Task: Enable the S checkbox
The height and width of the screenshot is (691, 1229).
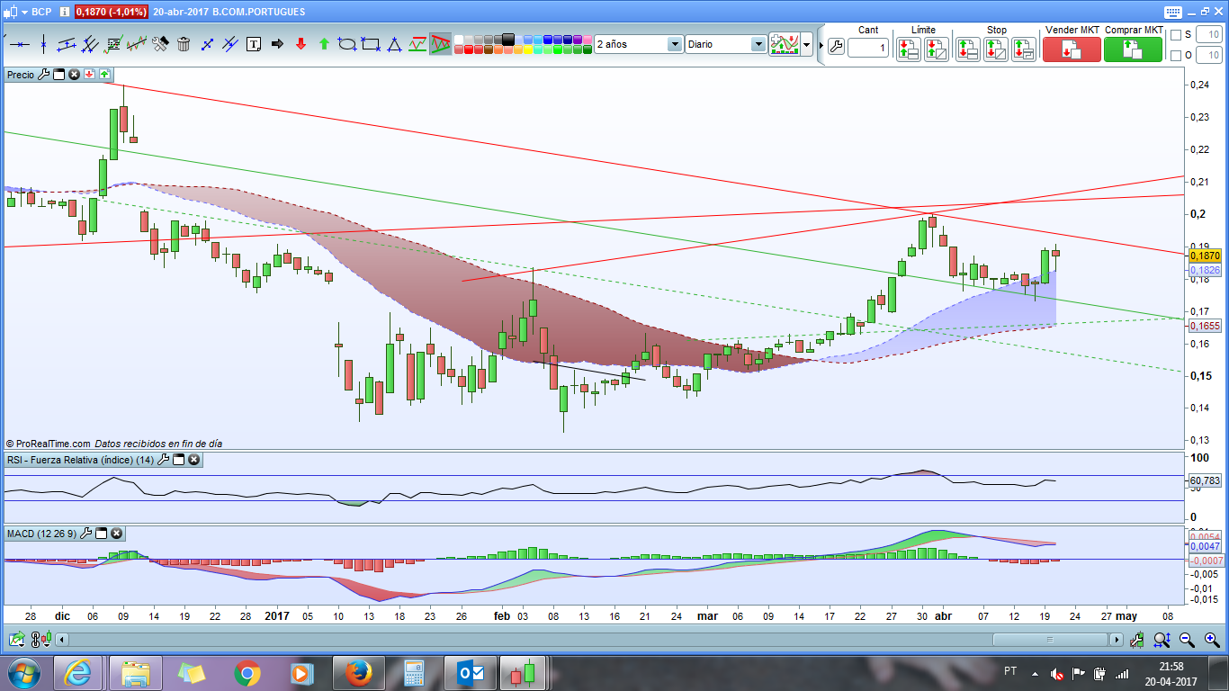Action: pyautogui.click(x=1176, y=35)
